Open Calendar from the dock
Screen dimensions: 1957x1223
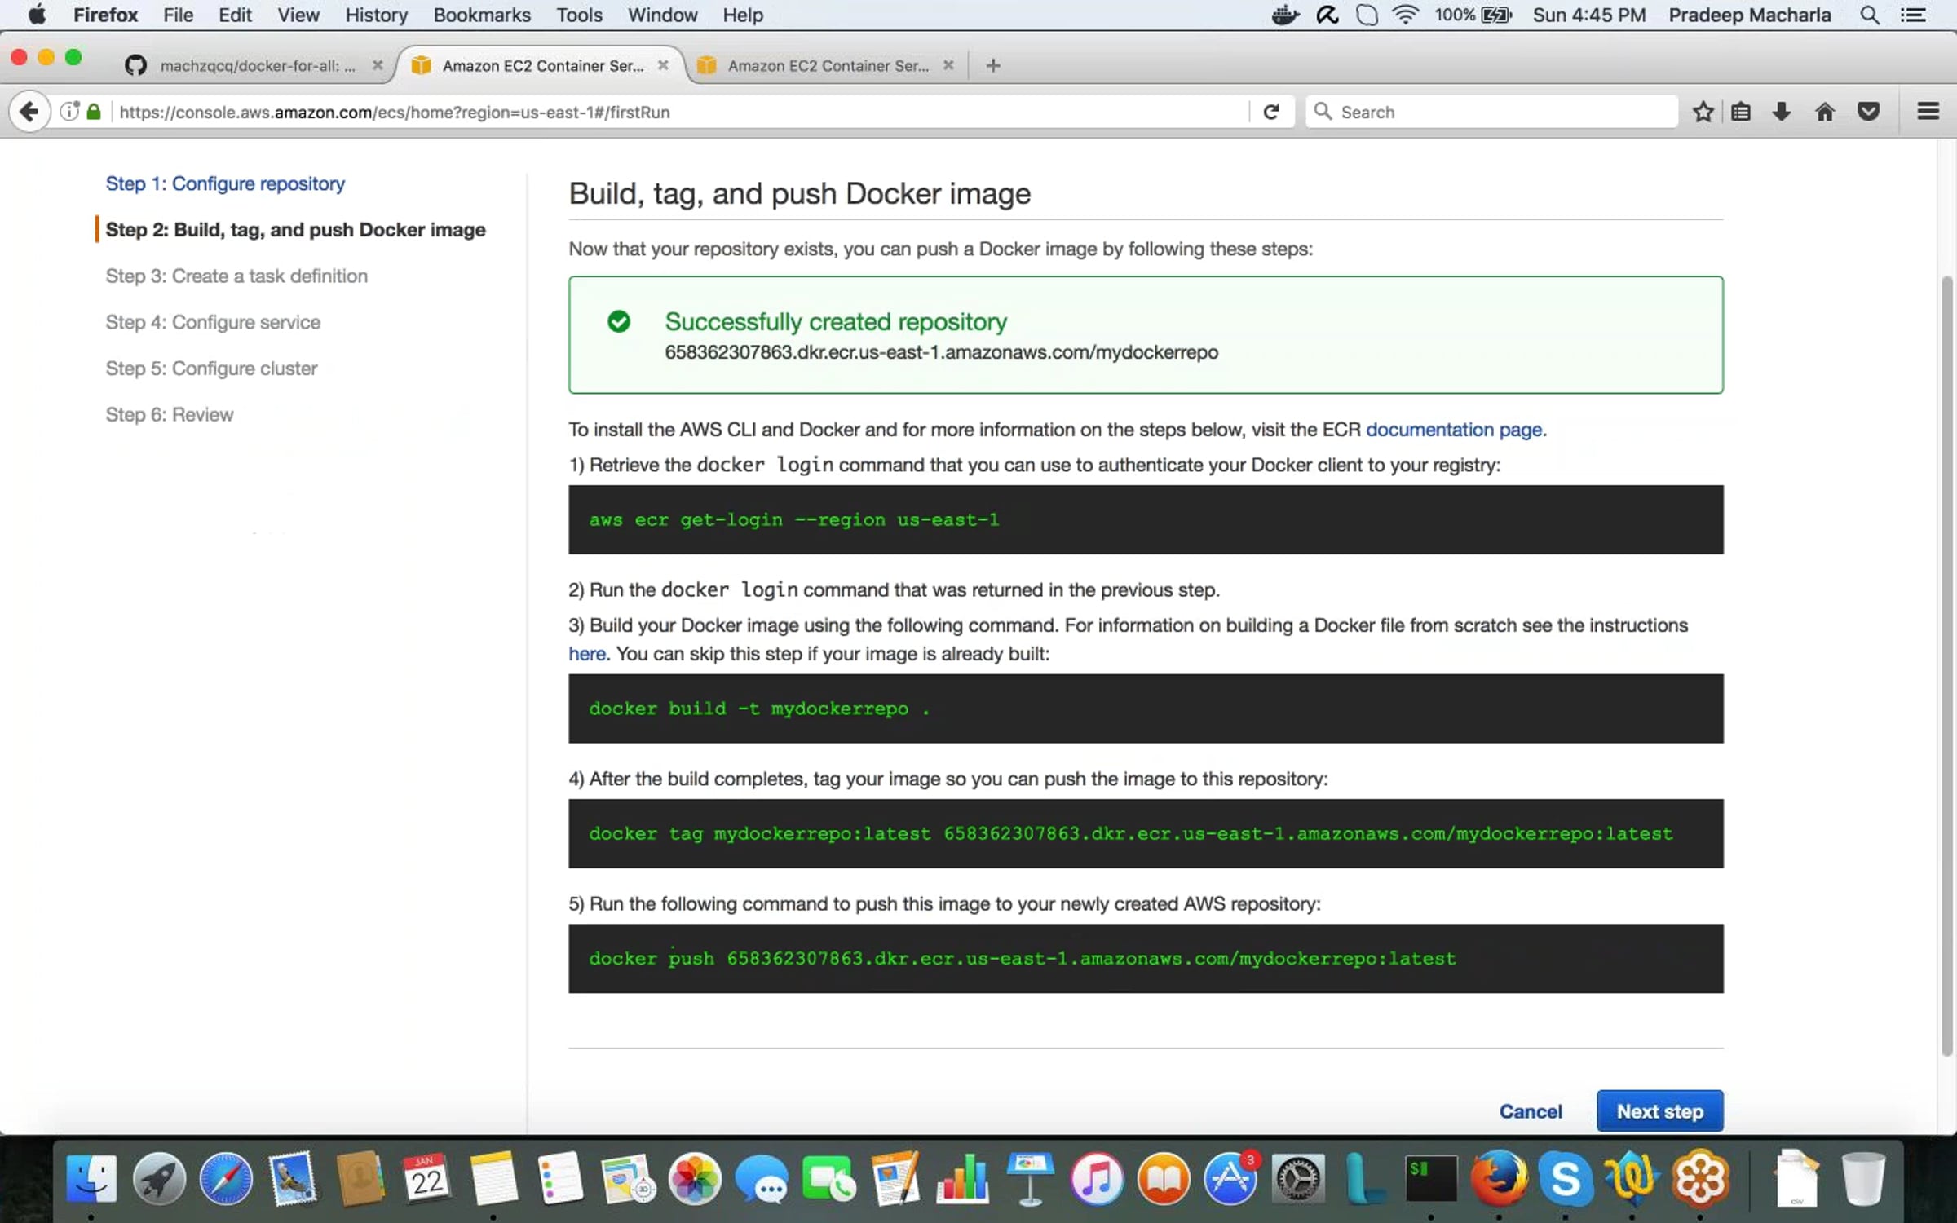(x=426, y=1179)
